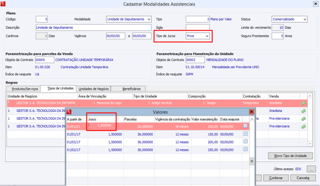320x186 pixels.
Task: Click the money icon in the last Previdenciaria row
Action: click(303, 126)
